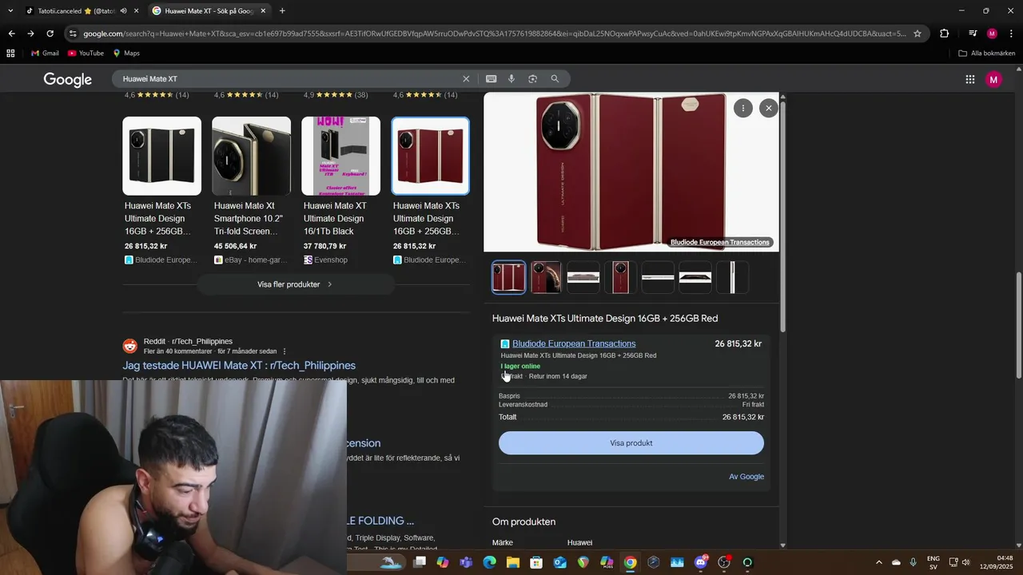1023x575 pixels.
Task: Open the Maps bookmark
Action: coord(126,54)
